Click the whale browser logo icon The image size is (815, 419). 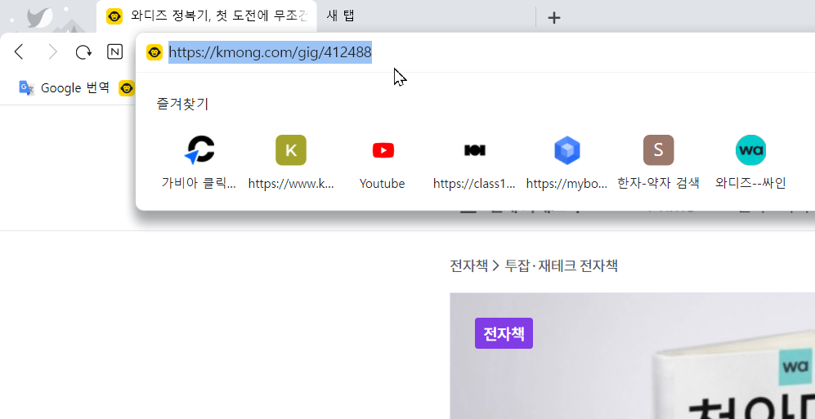point(39,18)
